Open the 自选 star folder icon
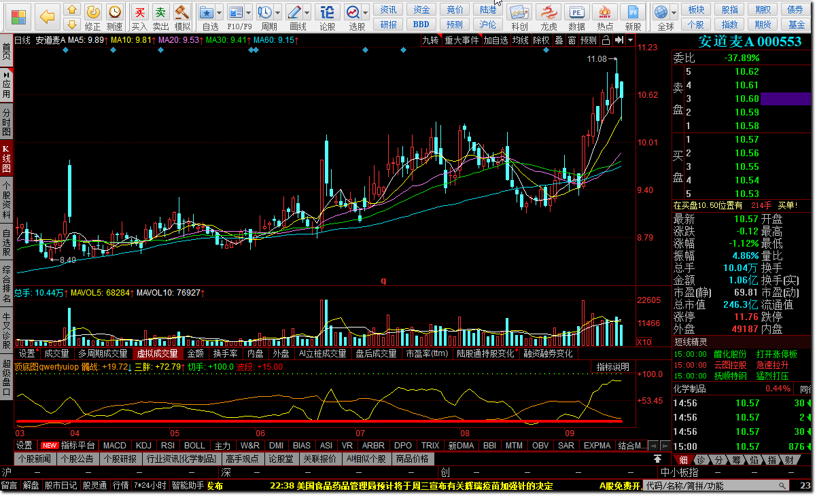This screenshot has height=496, width=817. 206,12
